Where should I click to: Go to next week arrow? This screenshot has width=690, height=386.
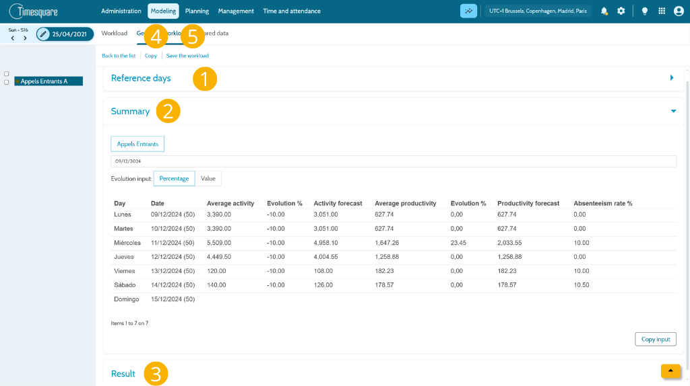[25, 38]
